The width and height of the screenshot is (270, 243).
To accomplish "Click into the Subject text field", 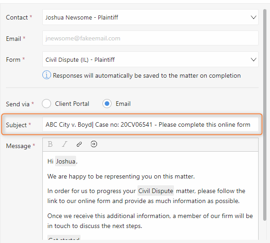I will pyautogui.click(x=150, y=124).
